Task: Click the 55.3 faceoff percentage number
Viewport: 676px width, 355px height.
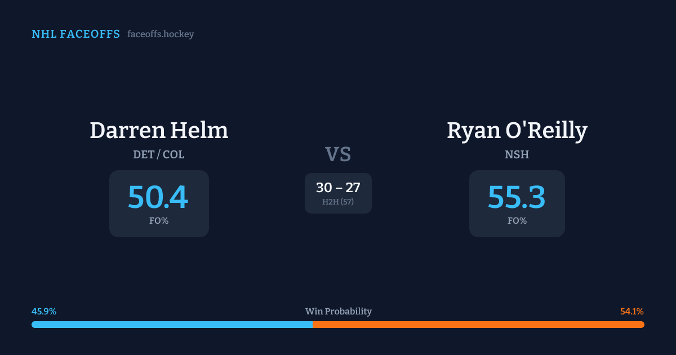Action: click(517, 197)
